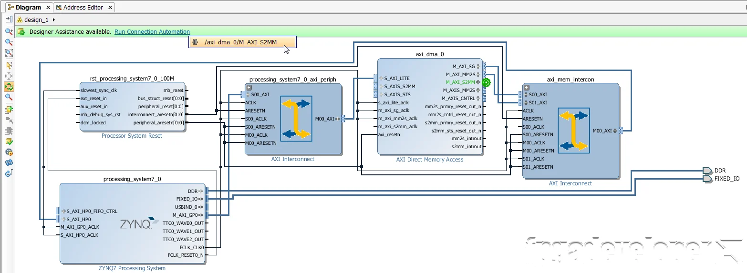Click the FCLK_RESET0_N pin
The height and width of the screenshot is (273, 747).
click(186, 255)
